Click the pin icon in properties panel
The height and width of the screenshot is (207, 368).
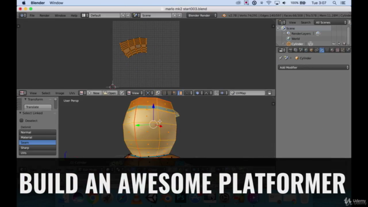point(281,58)
